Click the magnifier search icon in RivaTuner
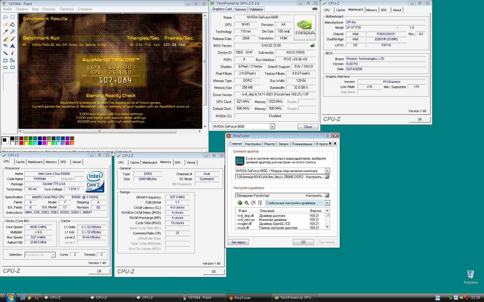 click(x=247, y=203)
